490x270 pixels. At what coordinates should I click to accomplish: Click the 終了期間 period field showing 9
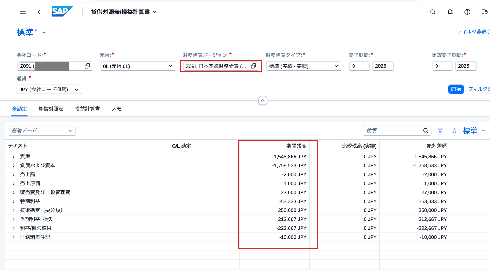point(359,66)
